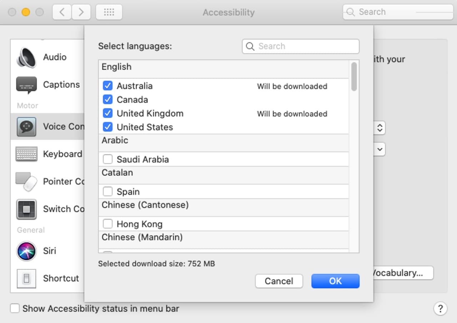Click the Shortcut icon in sidebar
This screenshot has height=323, width=457.
[x=26, y=278]
